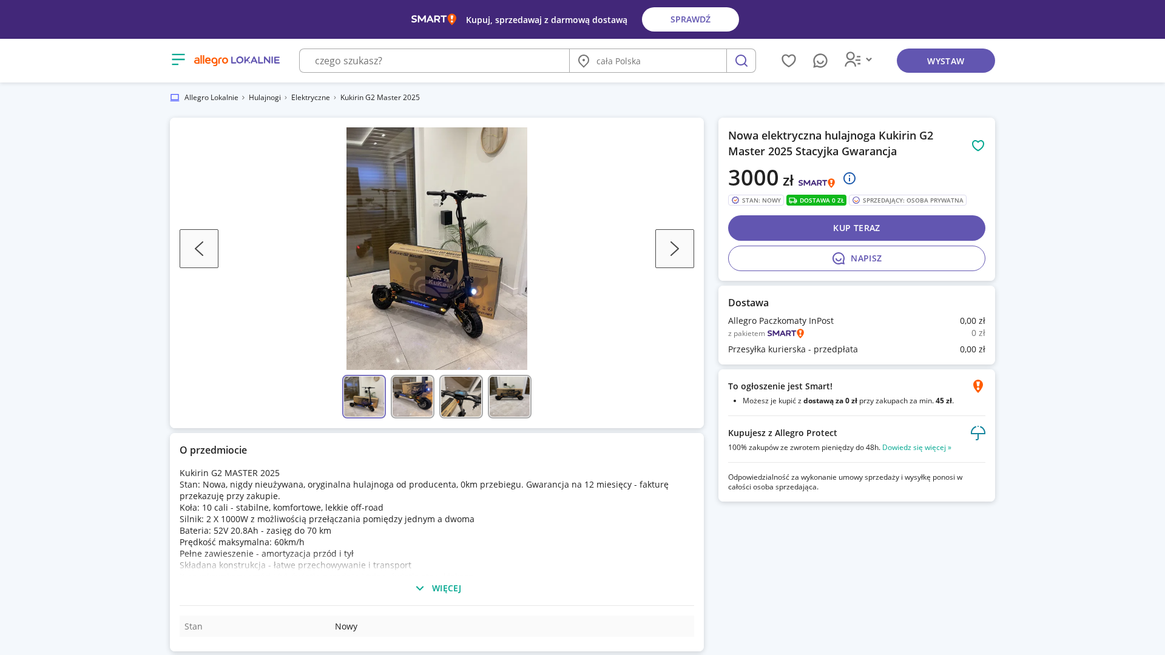Open the hamburger menu icon

pos(178,59)
